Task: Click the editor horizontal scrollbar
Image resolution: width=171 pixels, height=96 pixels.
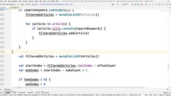Action: (78, 87)
